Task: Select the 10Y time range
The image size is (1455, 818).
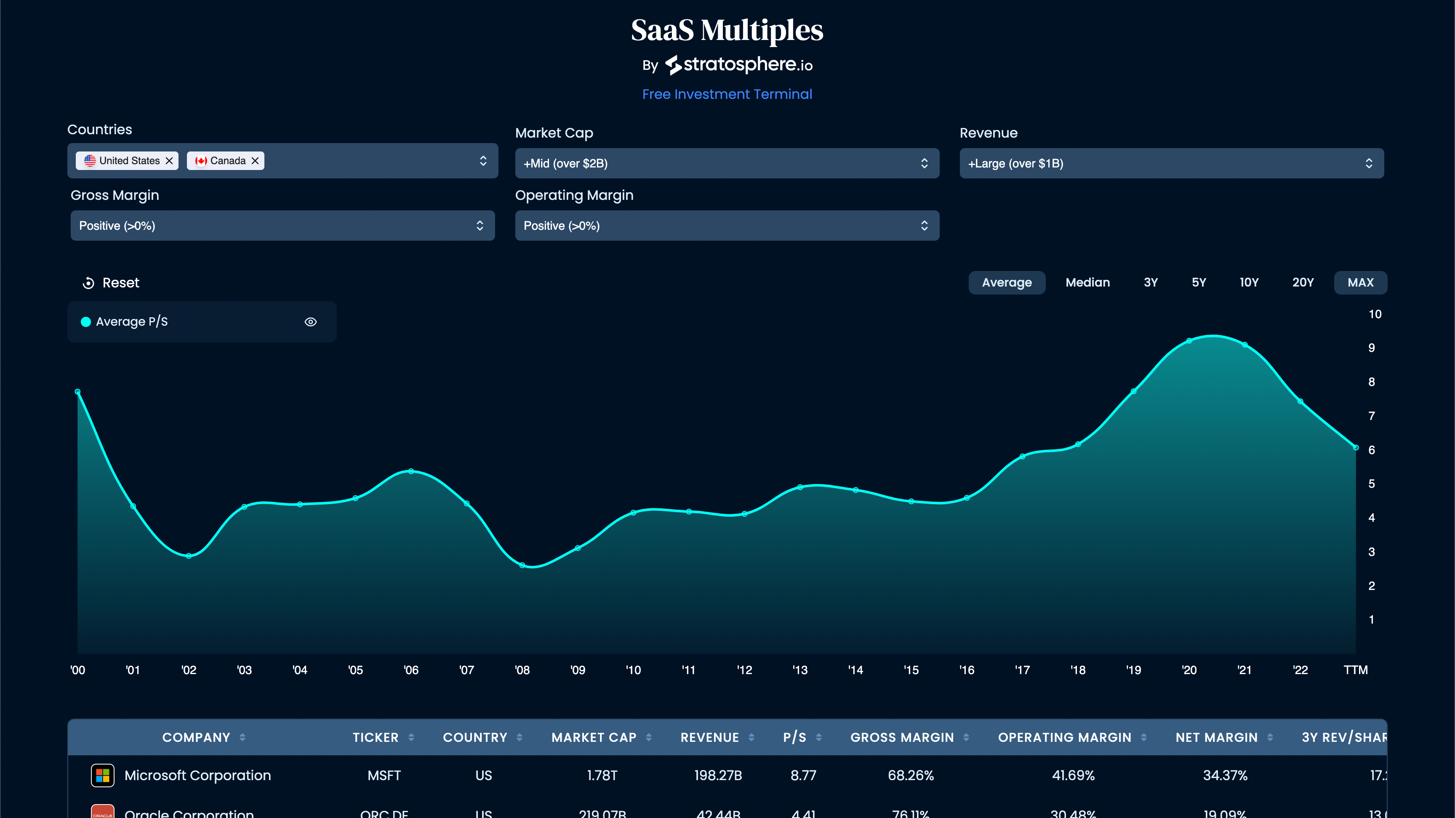Action: click(1250, 282)
